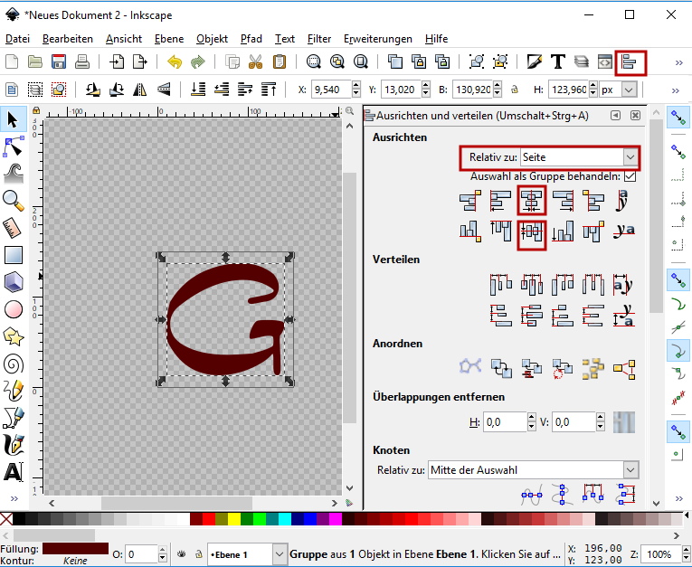Select the Spiral drawing tool
The image size is (692, 567).
tap(13, 364)
